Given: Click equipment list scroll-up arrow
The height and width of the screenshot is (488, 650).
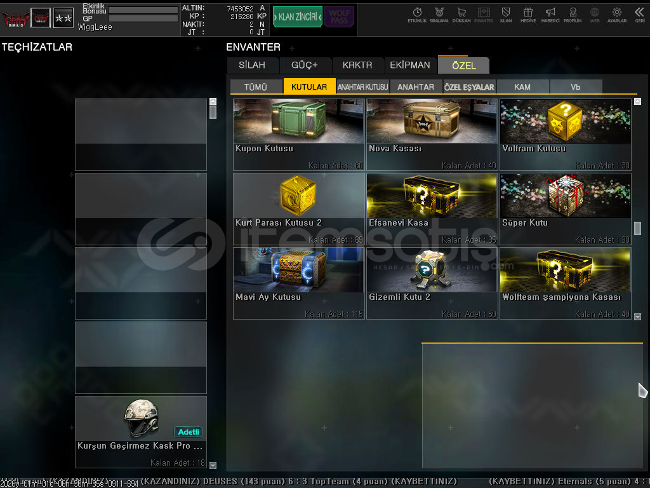Looking at the screenshot, I should pos(213,101).
